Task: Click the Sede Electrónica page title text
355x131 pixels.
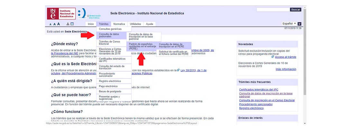Action: [147, 13]
